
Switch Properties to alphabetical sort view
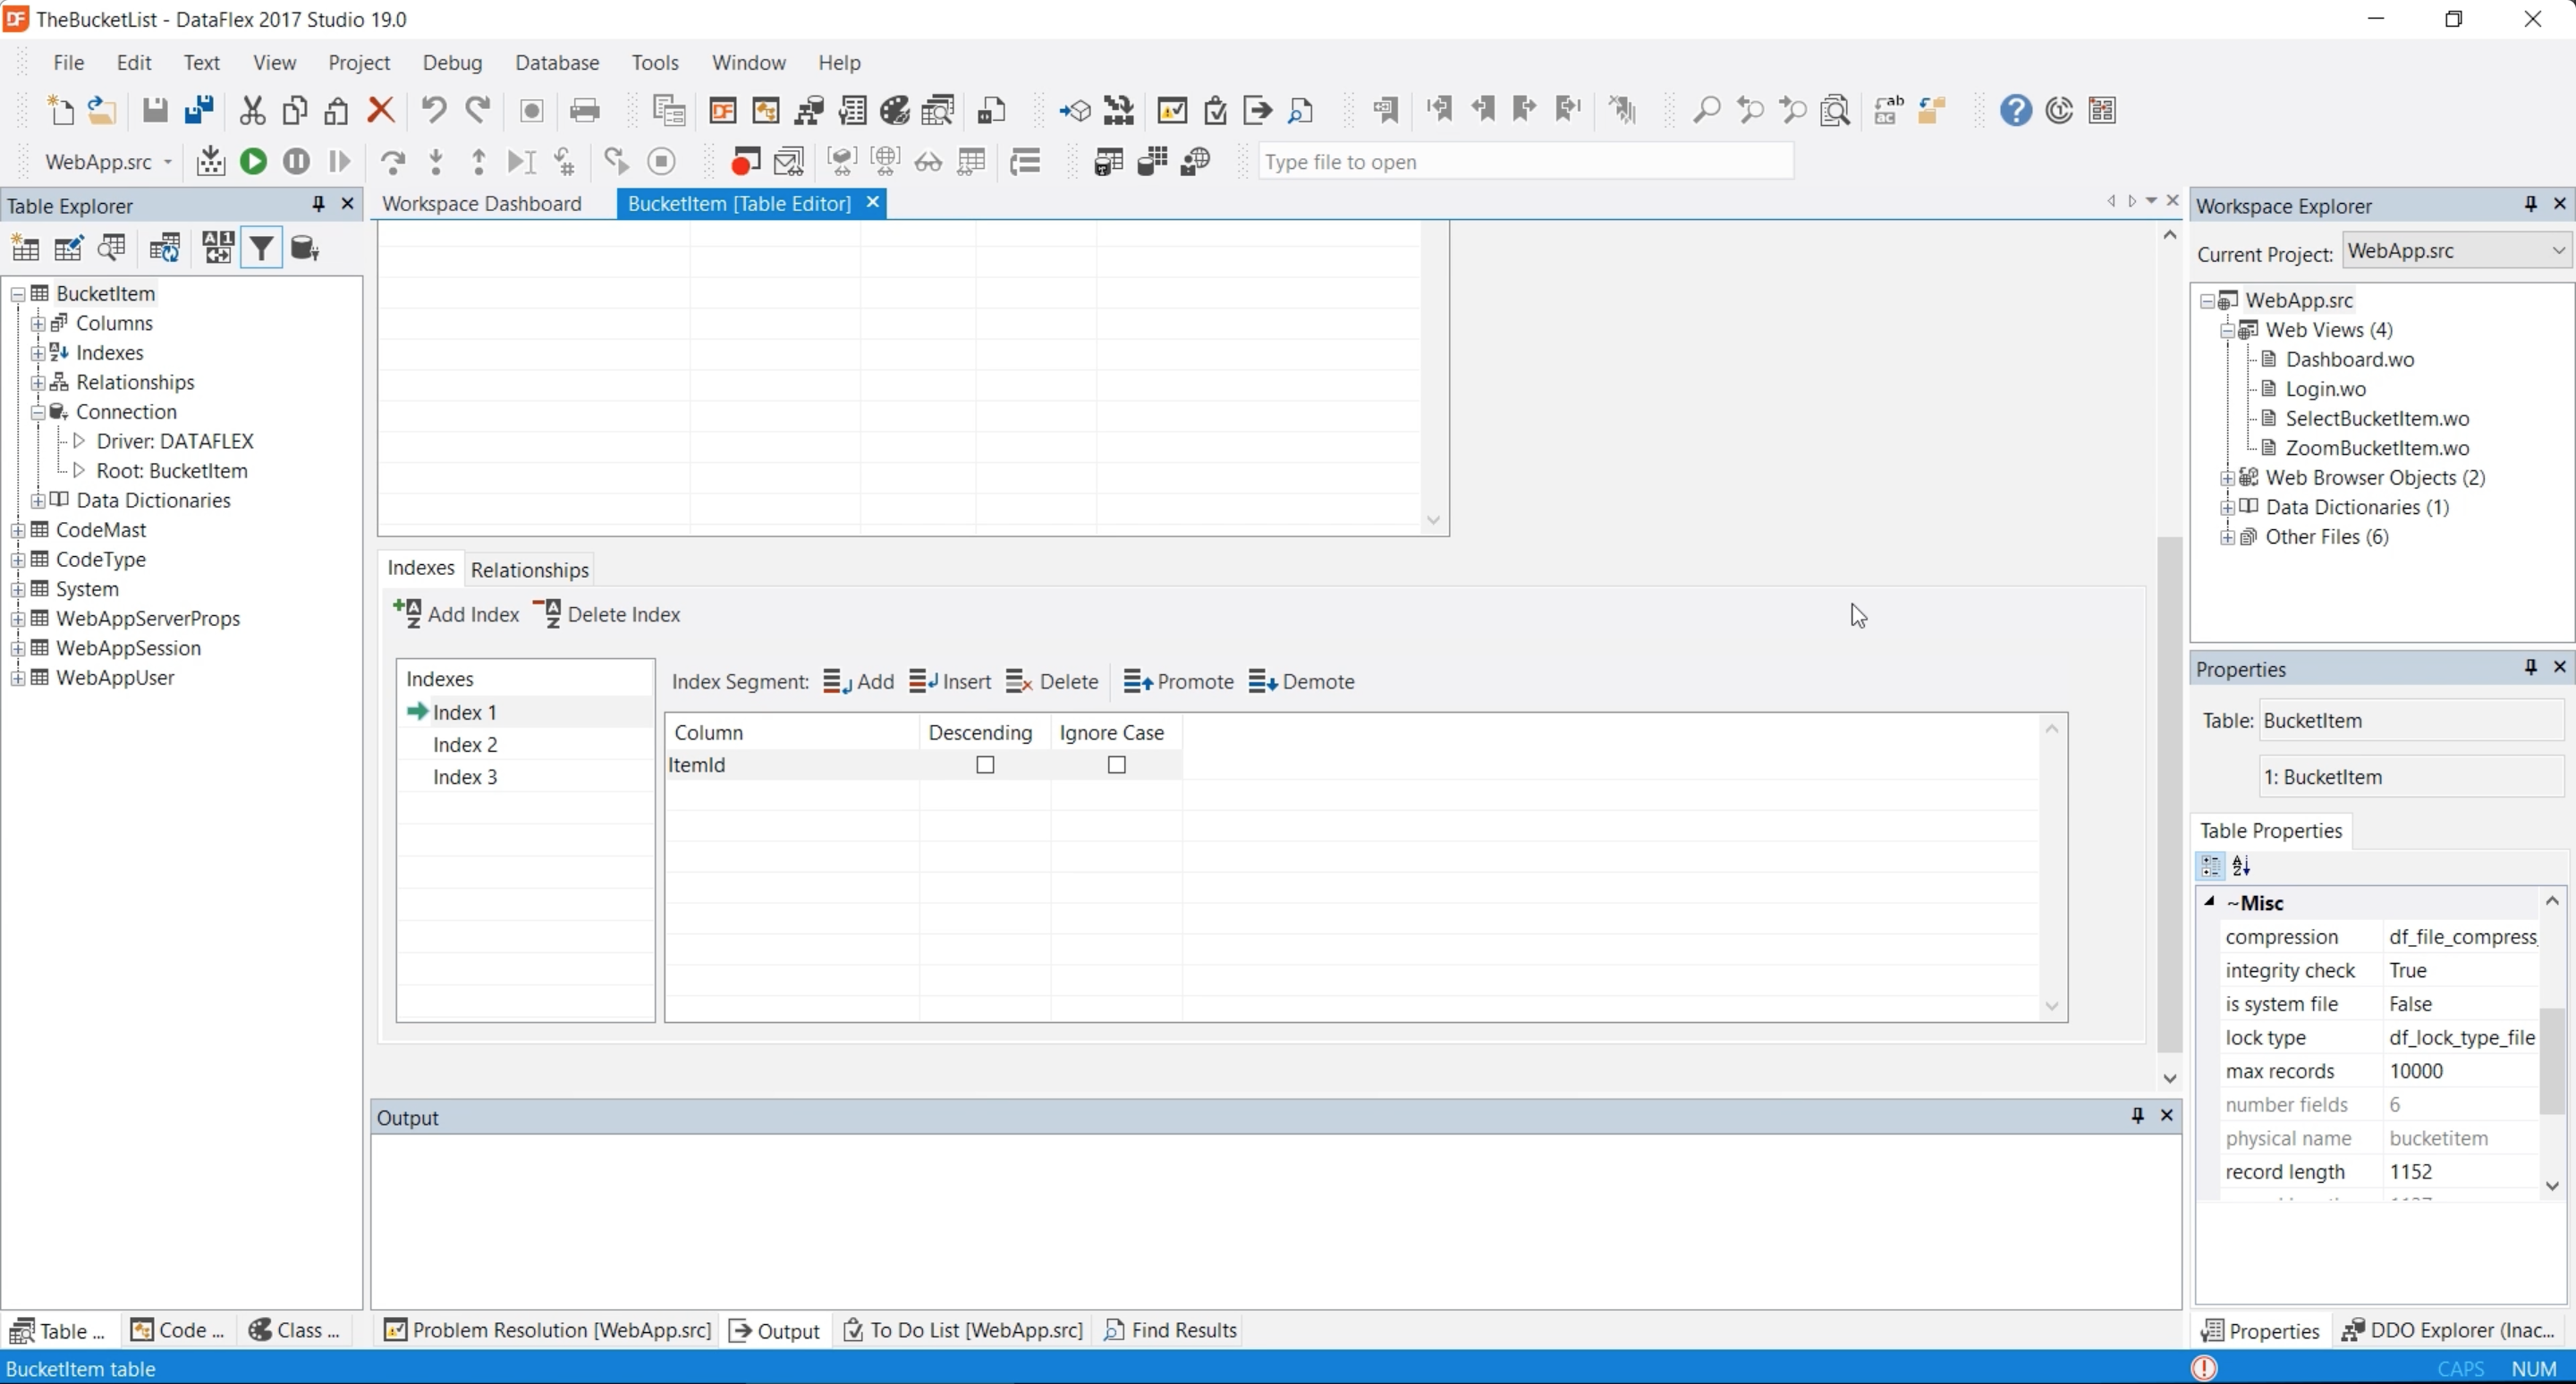pos(2242,866)
